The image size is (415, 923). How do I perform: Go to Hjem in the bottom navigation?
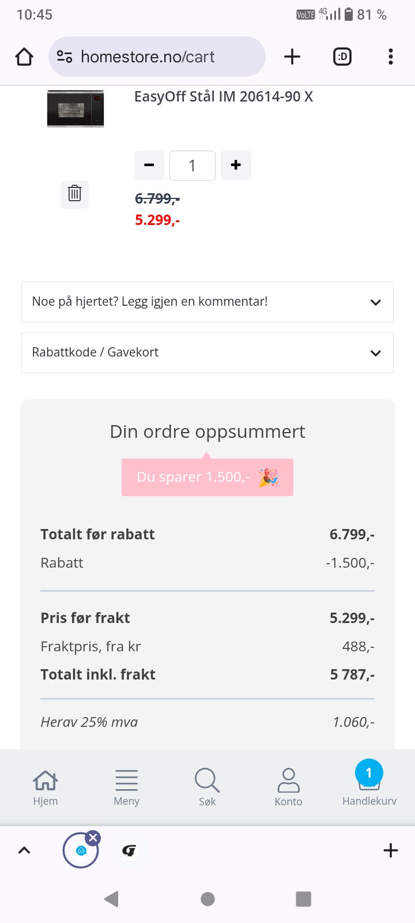point(46,787)
